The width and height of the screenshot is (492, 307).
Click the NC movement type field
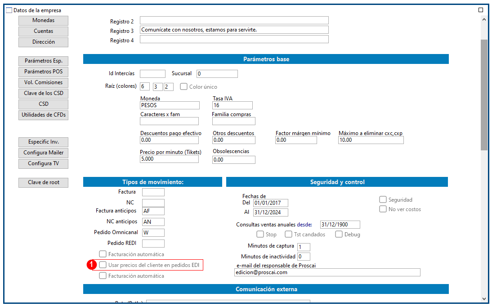click(153, 203)
